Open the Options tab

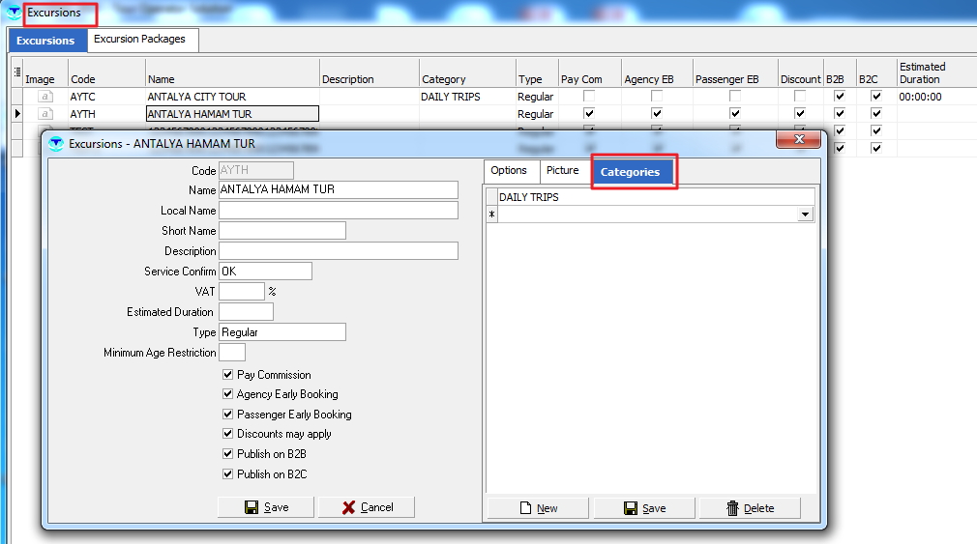click(x=509, y=171)
